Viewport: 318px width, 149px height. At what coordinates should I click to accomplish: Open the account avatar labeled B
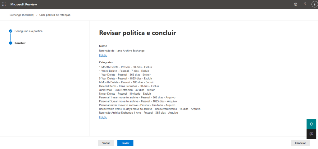coord(314,4)
